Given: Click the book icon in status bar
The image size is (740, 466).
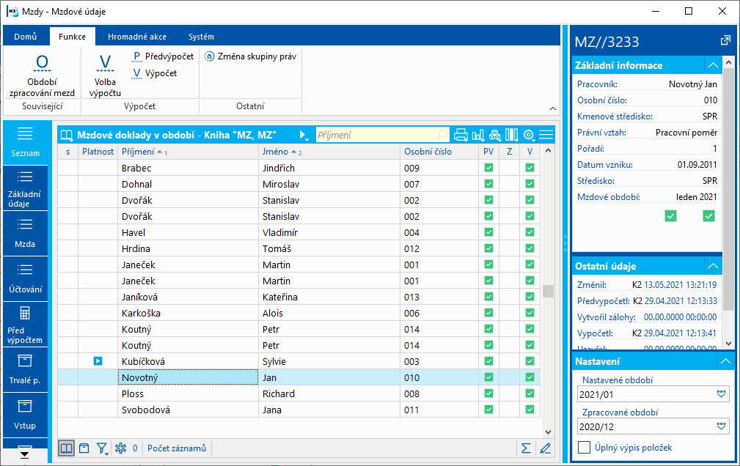Looking at the screenshot, I should tap(67, 448).
